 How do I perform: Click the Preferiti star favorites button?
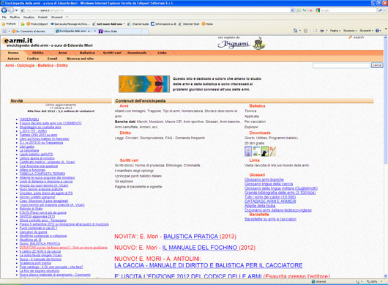pos(9,24)
